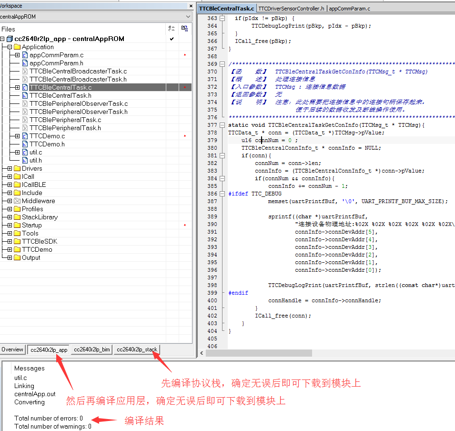Screen dimensions: 455x431
Task: Switch to the Overview workspace tab
Action: point(12,349)
